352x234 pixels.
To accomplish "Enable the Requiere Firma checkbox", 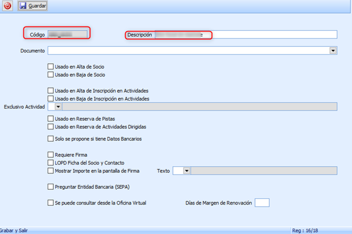I will coord(51,154).
